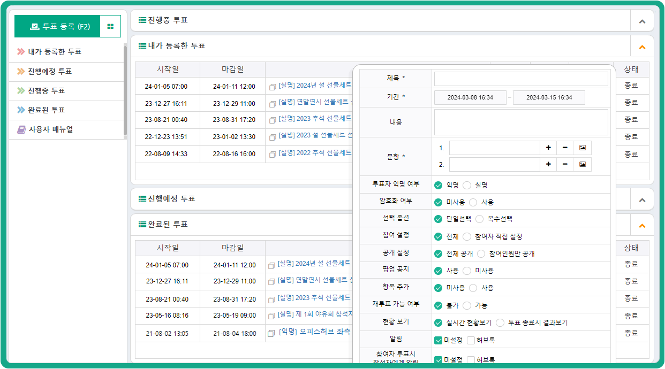
Task: Click the 내용 text area
Action: [x=521, y=122]
